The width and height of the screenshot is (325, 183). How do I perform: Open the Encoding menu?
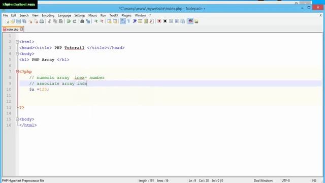[x=48, y=15]
